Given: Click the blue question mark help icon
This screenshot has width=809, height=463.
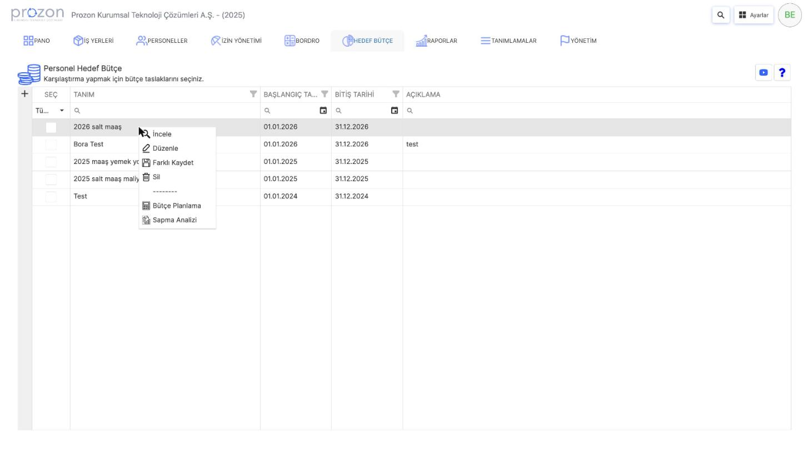Looking at the screenshot, I should (782, 72).
